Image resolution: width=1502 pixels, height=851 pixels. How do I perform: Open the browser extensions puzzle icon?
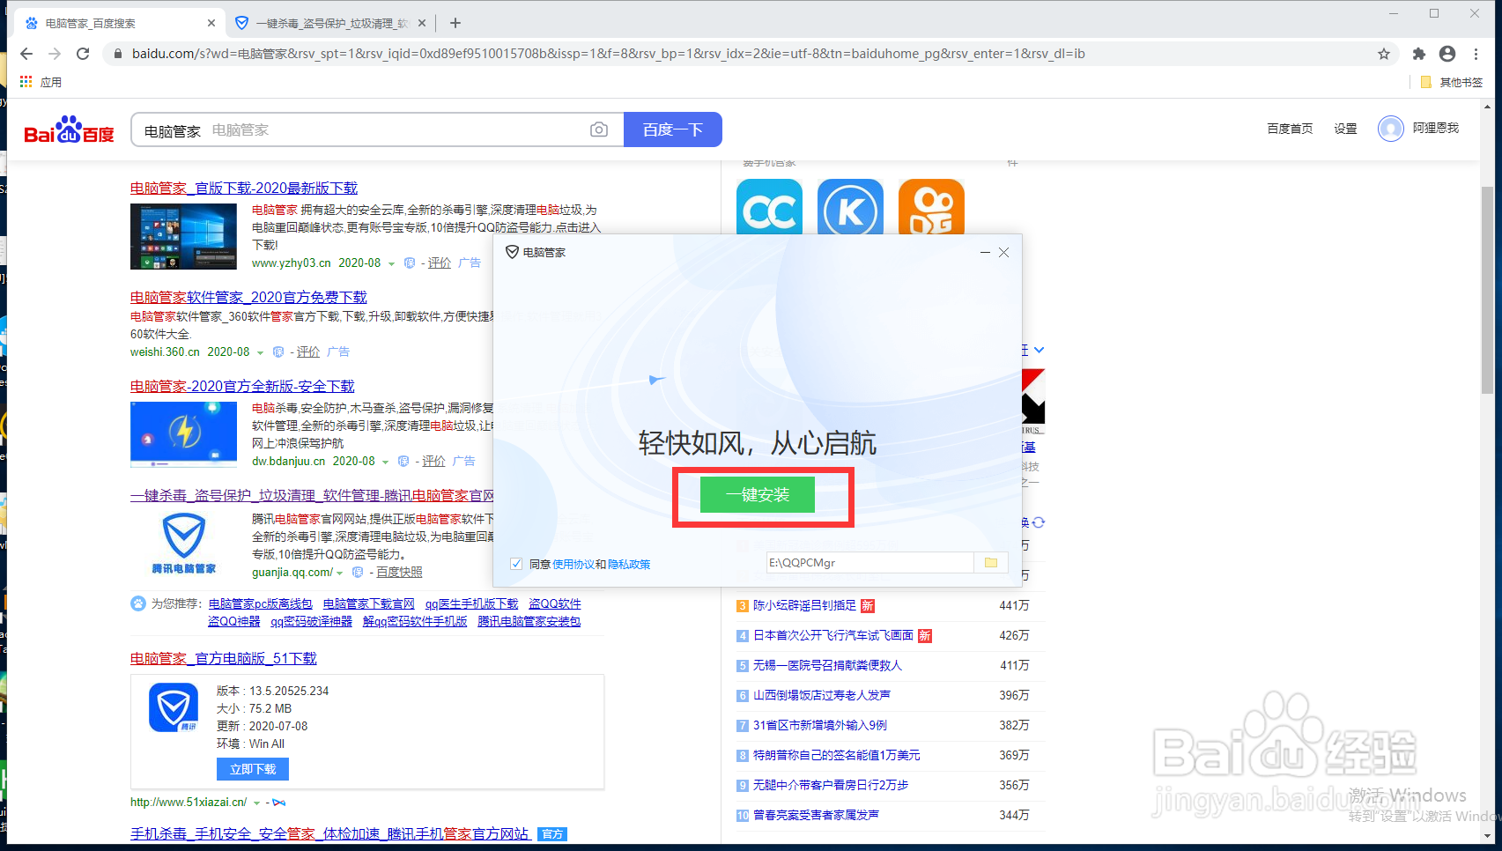pyautogui.click(x=1418, y=53)
